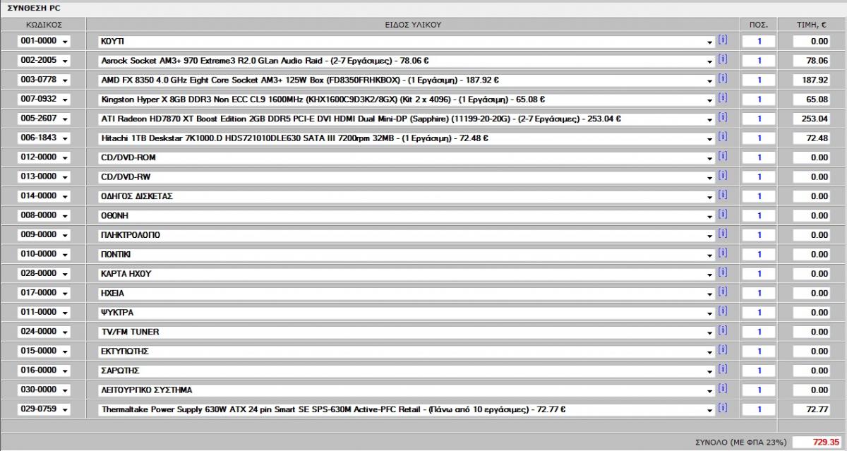Show info [i] for ΠΛΗΚΤΡΟΛΟΓΙΟ row
847x451 pixels.
point(722,234)
